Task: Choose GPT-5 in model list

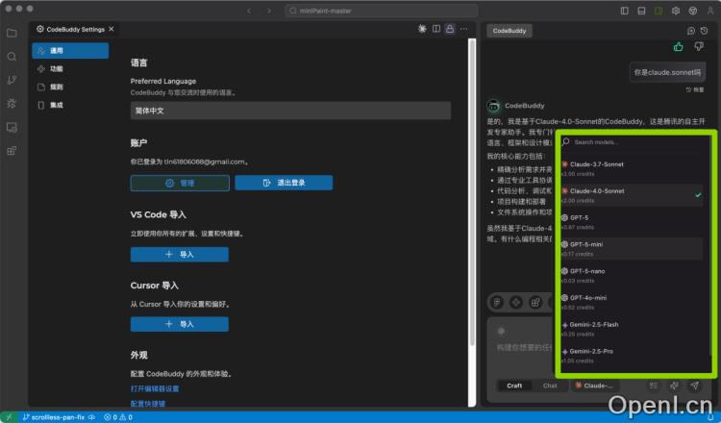Action: pyautogui.click(x=632, y=222)
